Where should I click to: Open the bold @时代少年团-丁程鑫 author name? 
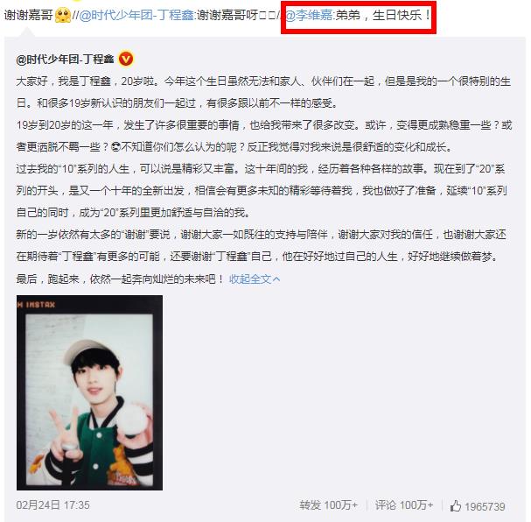65,60
